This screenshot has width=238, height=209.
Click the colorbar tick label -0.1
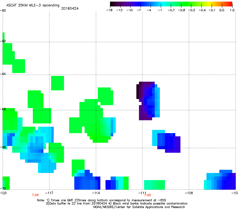pyautogui.click(x=212, y=10)
